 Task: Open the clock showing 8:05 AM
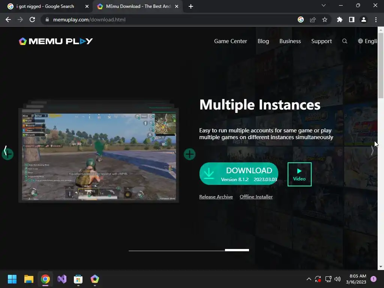click(356, 279)
